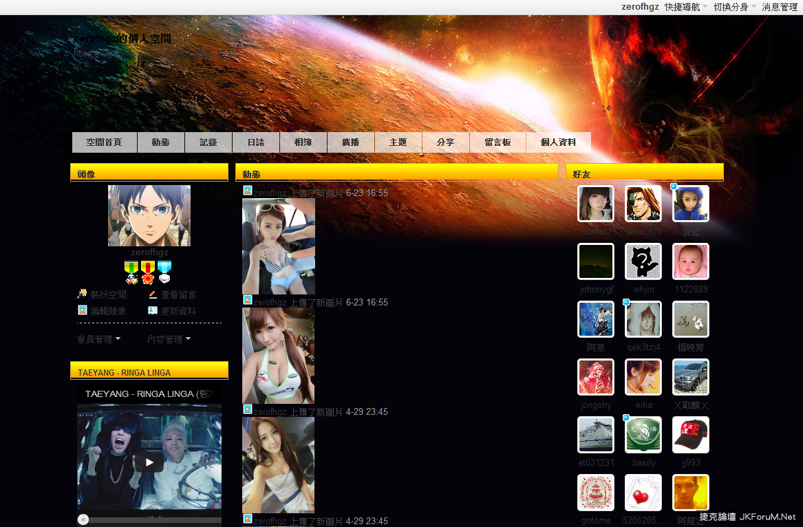Screen dimensions: 803x527
Task: Open the car avatar above 㐅戰麒㐅
Action: pyautogui.click(x=691, y=378)
